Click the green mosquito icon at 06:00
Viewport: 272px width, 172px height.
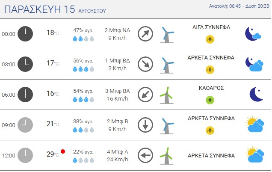[x=210, y=100]
